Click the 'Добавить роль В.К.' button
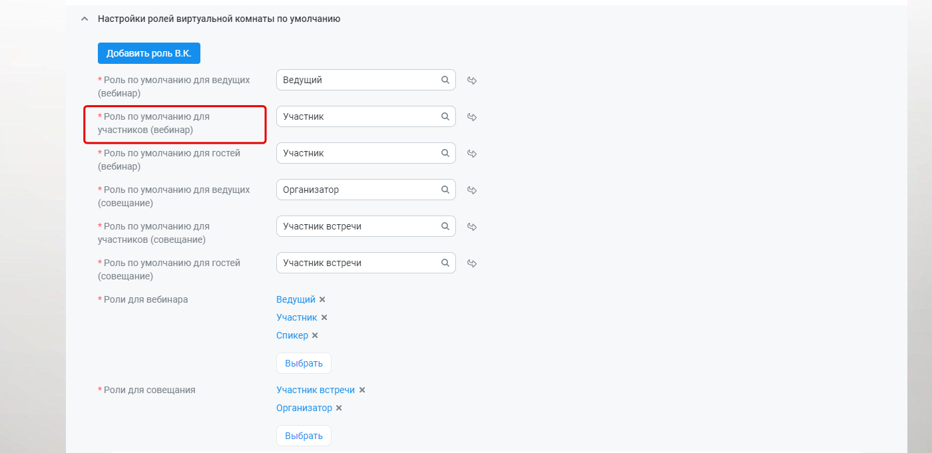The image size is (932, 453). [149, 53]
